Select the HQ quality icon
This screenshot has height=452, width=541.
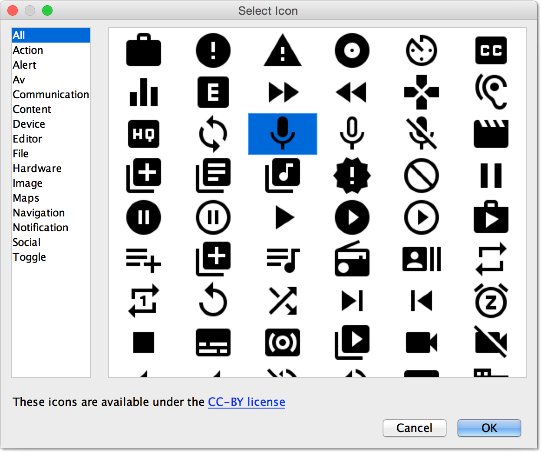pos(144,134)
